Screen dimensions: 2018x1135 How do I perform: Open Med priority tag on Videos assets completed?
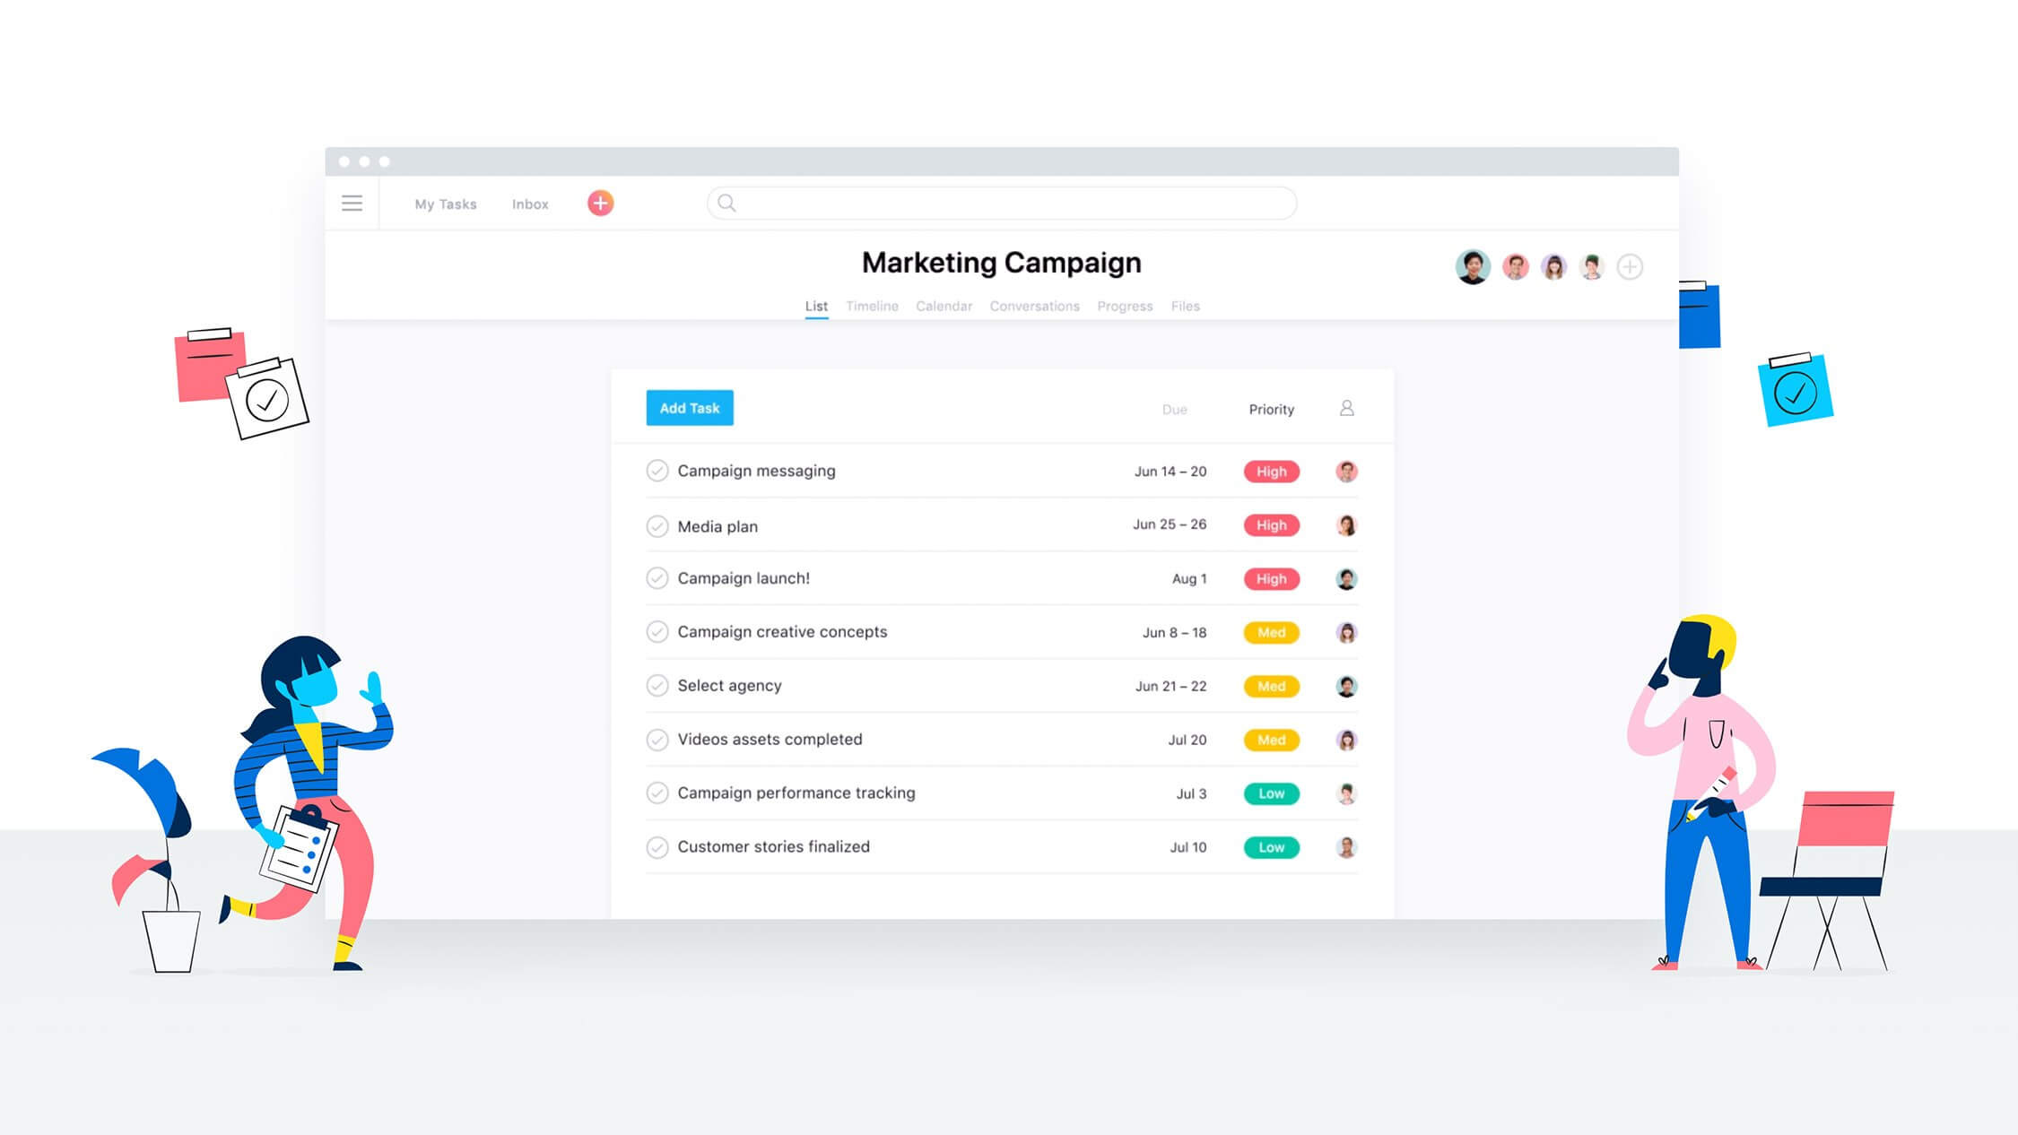click(1271, 741)
